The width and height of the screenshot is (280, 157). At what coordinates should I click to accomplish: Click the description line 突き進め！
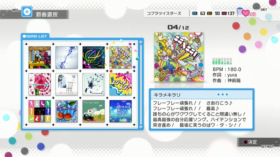coord(197,125)
